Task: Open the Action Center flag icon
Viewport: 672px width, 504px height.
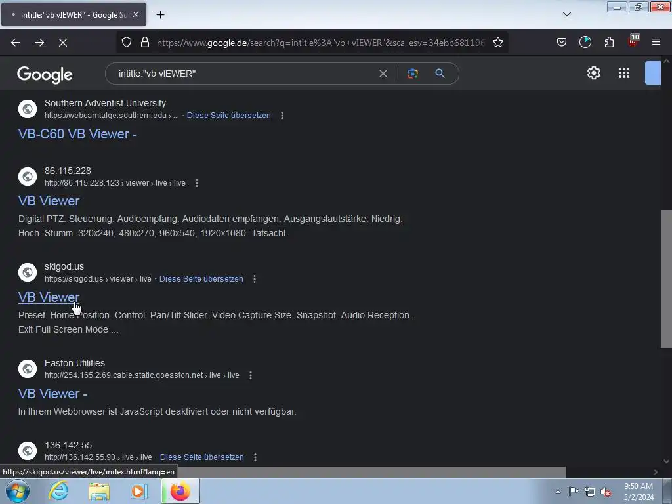Action: click(x=574, y=492)
